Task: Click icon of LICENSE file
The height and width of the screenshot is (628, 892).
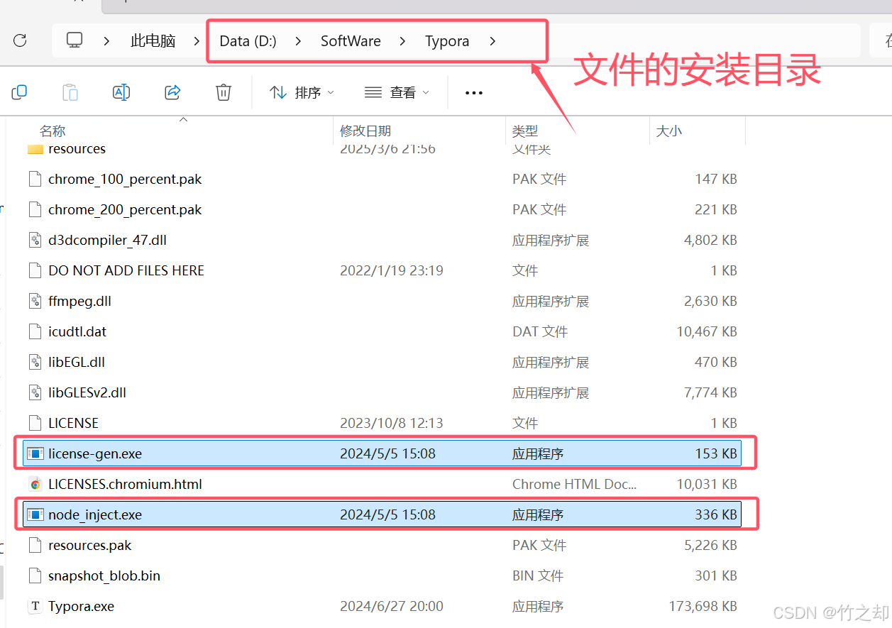Action: click(x=35, y=423)
